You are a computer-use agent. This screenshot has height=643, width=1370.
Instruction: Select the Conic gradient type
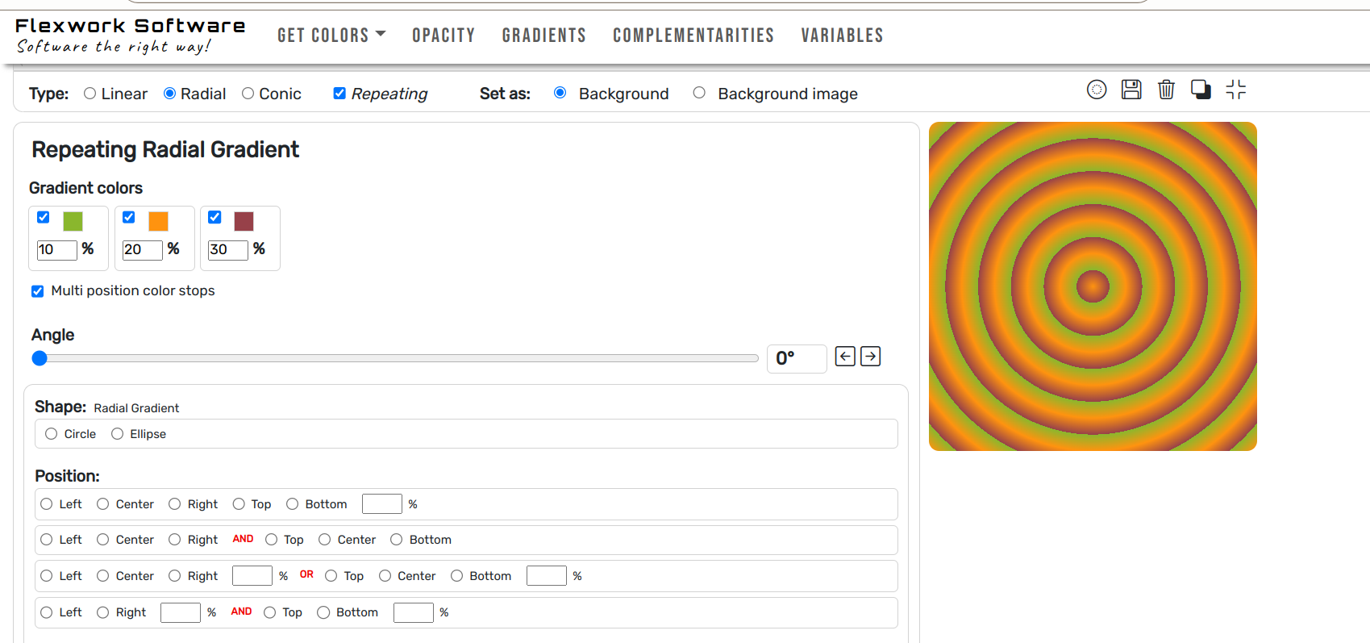pos(248,94)
